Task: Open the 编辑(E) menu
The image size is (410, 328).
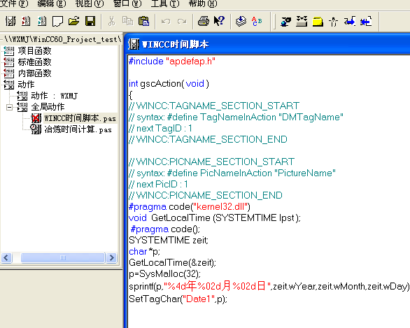Action: coord(52,3)
